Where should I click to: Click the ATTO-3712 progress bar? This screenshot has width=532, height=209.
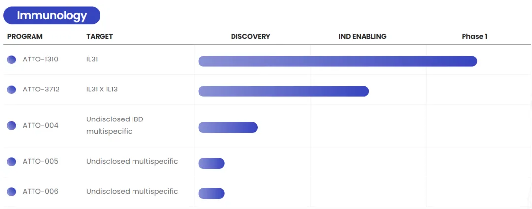tap(283, 91)
